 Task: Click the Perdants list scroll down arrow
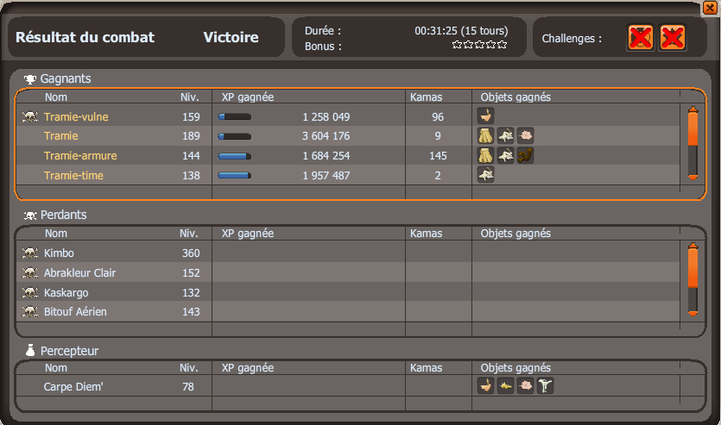tap(693, 314)
